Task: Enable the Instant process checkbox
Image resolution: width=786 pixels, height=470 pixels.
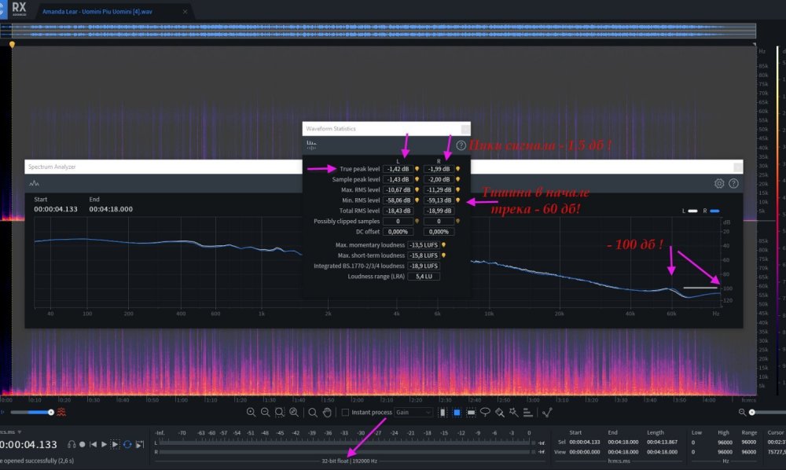Action: click(x=345, y=413)
